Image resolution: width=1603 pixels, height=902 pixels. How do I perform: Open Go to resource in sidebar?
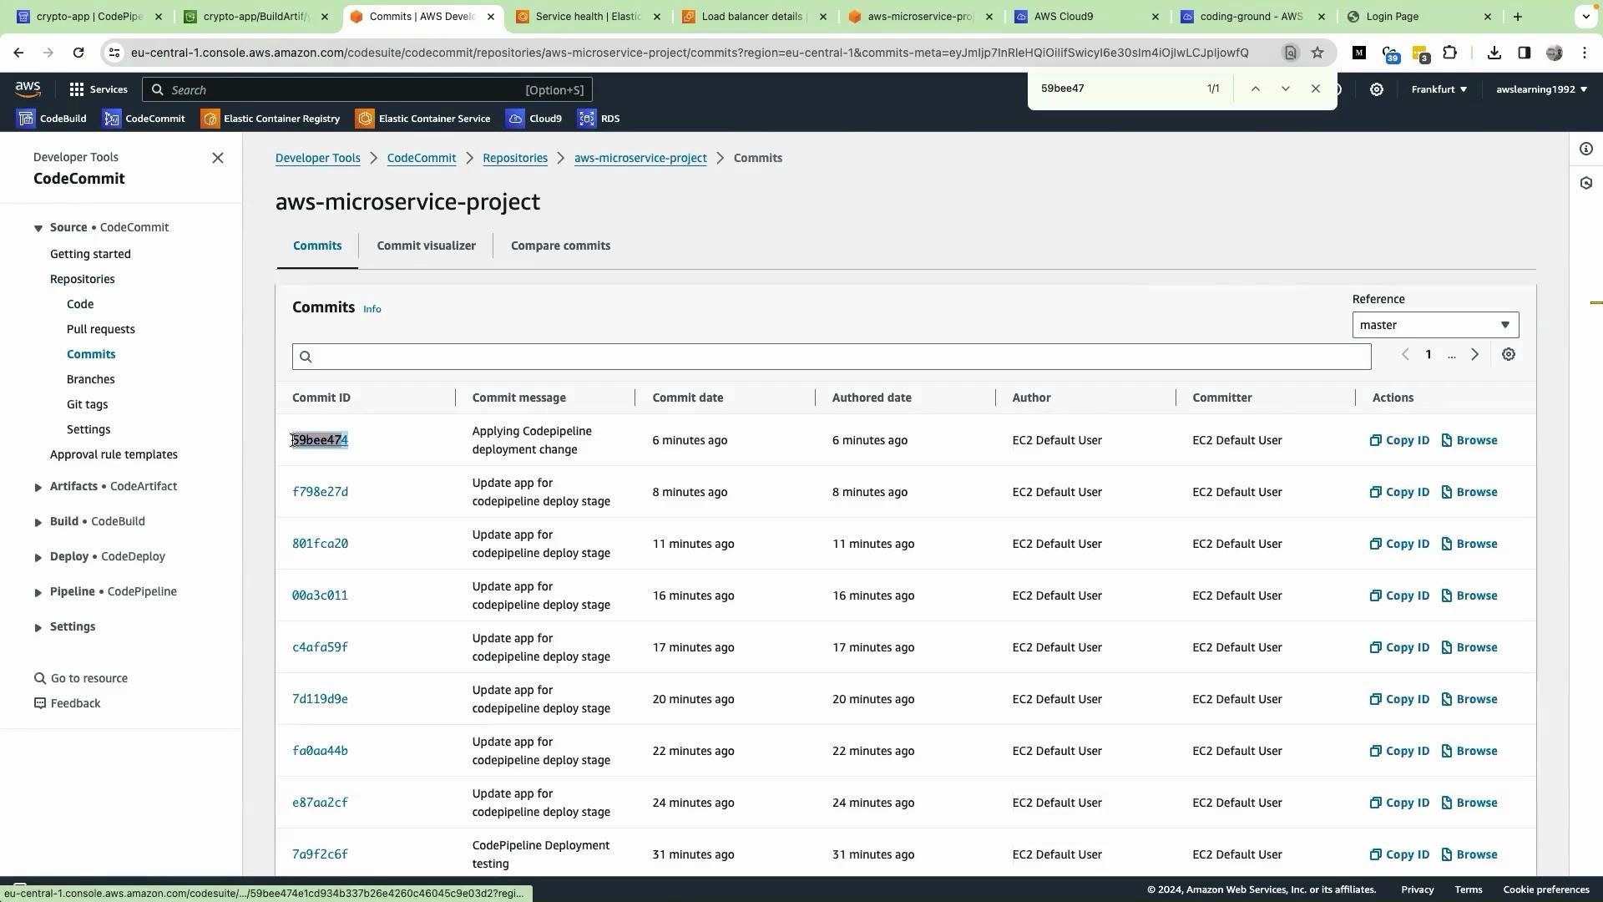pyautogui.click(x=81, y=678)
